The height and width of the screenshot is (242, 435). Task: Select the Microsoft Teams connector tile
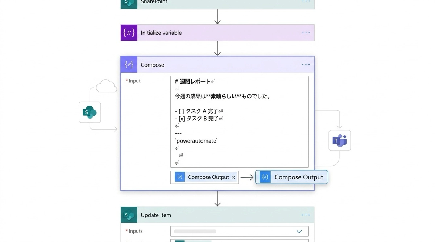coord(339,140)
